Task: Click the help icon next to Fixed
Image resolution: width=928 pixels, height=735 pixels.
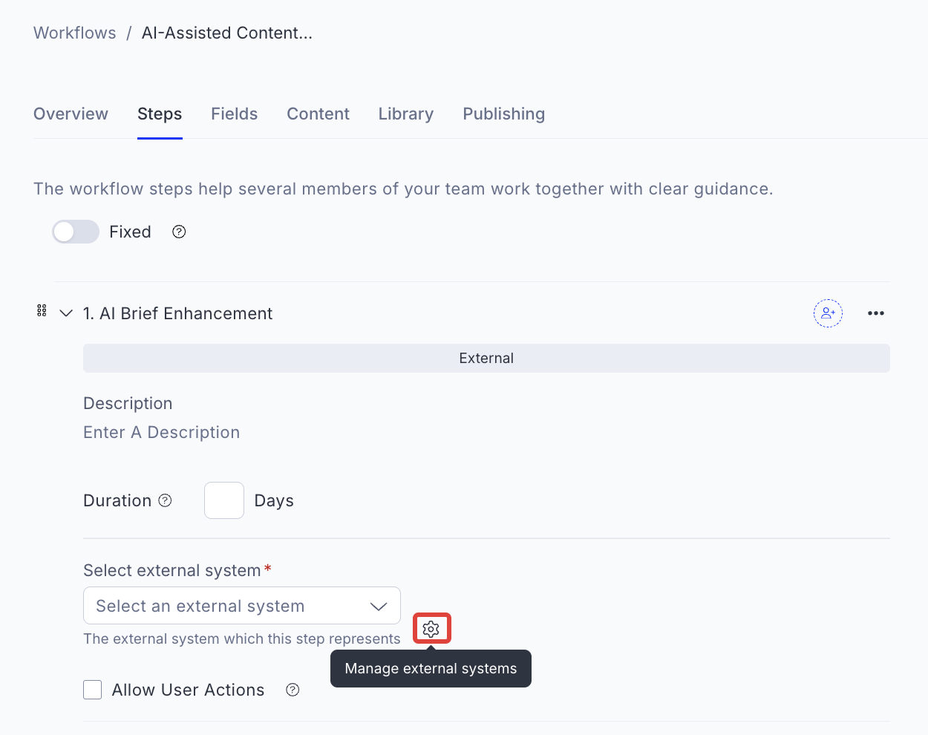Action: [x=179, y=232]
